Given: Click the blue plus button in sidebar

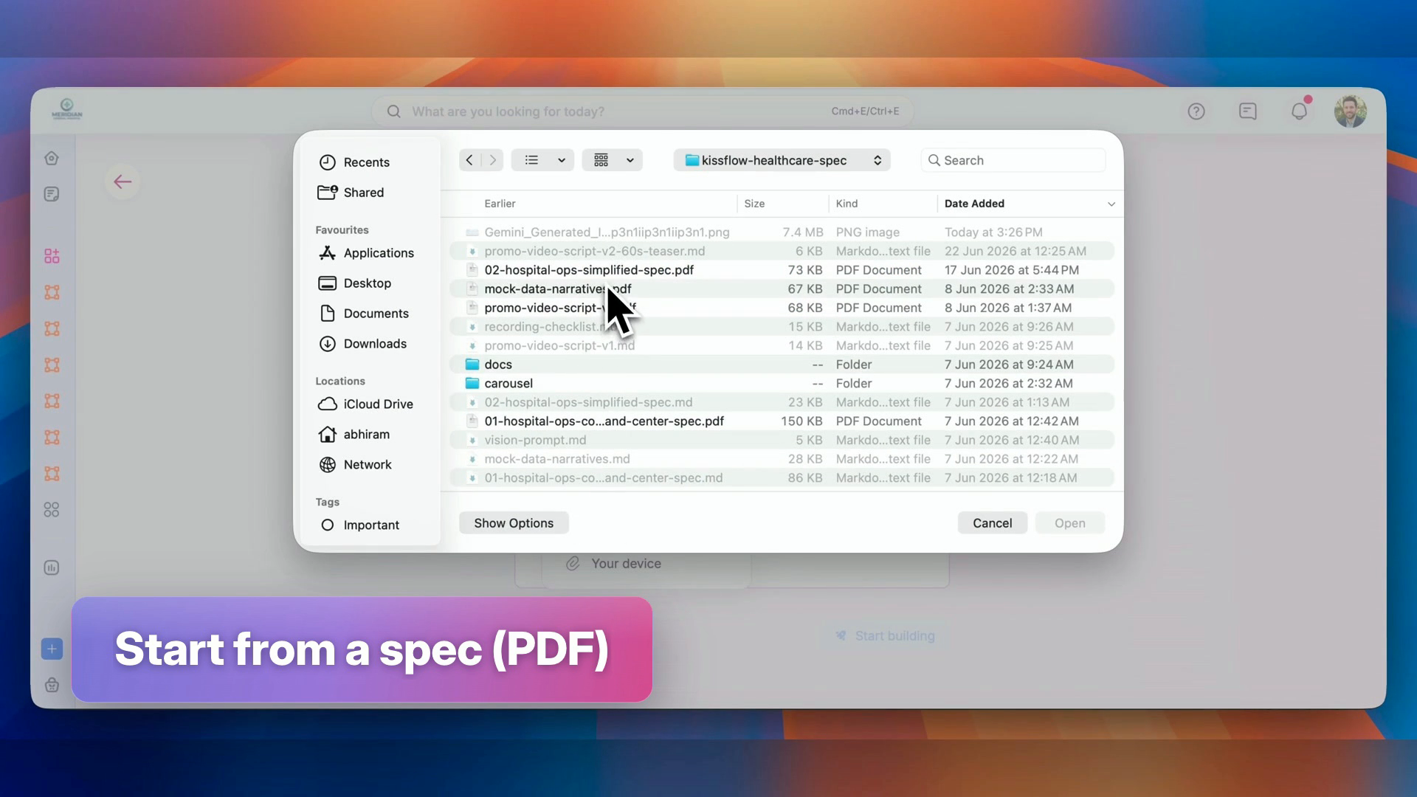Looking at the screenshot, I should [x=52, y=649].
